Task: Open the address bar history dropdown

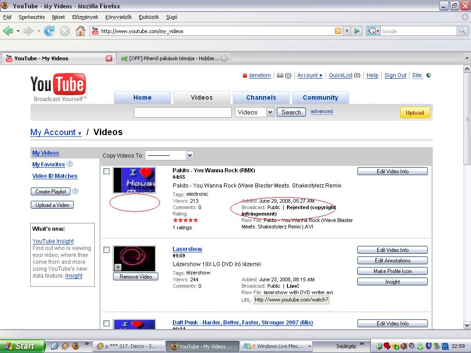Action: (x=347, y=31)
